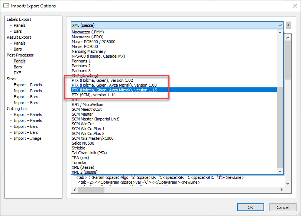The image size is (301, 216).
Task: Select Panels under Post-Processor
Action: 20,61
